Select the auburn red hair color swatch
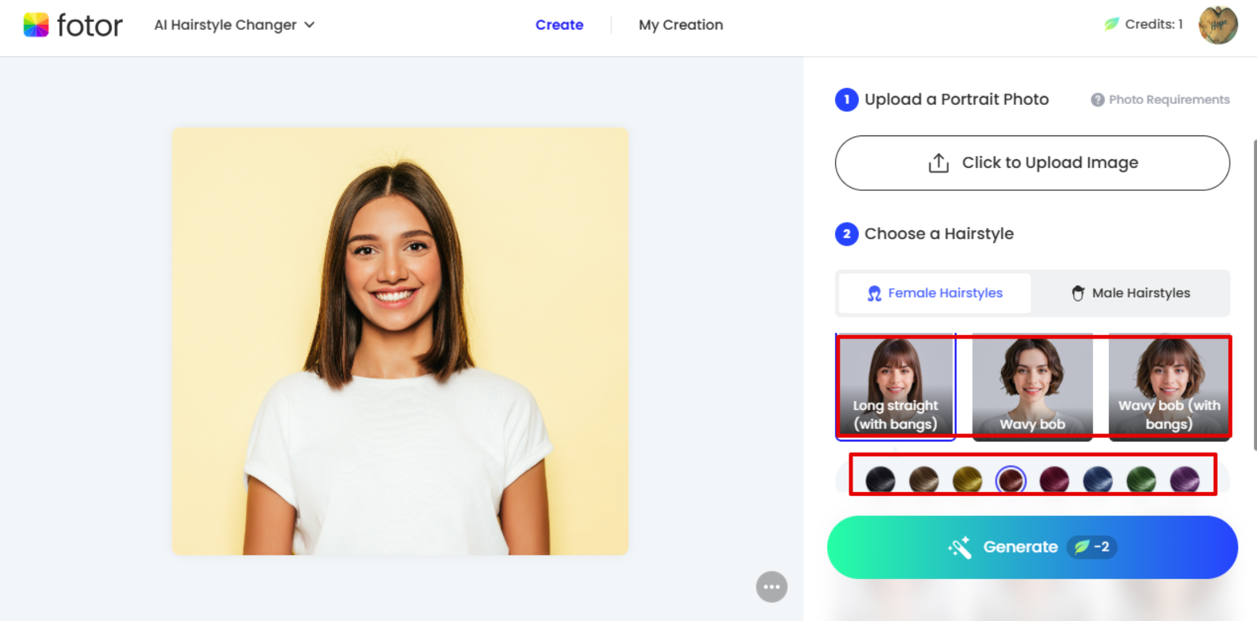 1011,478
